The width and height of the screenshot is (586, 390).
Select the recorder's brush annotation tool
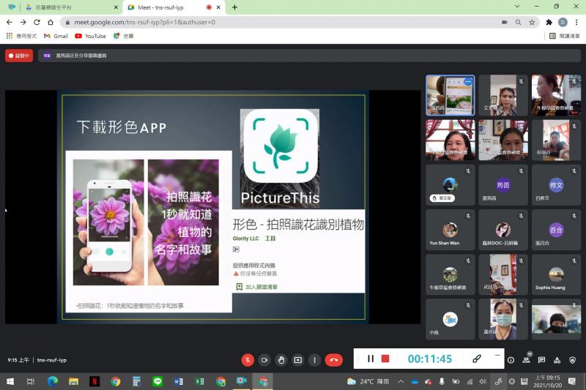tap(477, 359)
